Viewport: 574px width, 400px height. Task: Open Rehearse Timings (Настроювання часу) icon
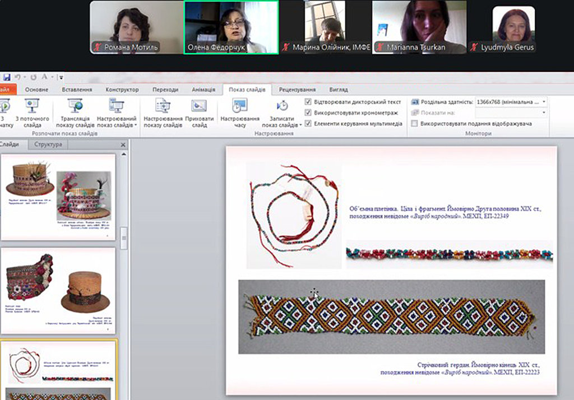240,106
